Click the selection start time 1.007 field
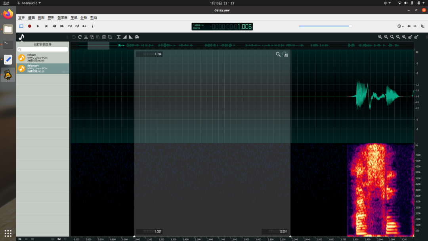This screenshot has height=241, width=428. 149,231
